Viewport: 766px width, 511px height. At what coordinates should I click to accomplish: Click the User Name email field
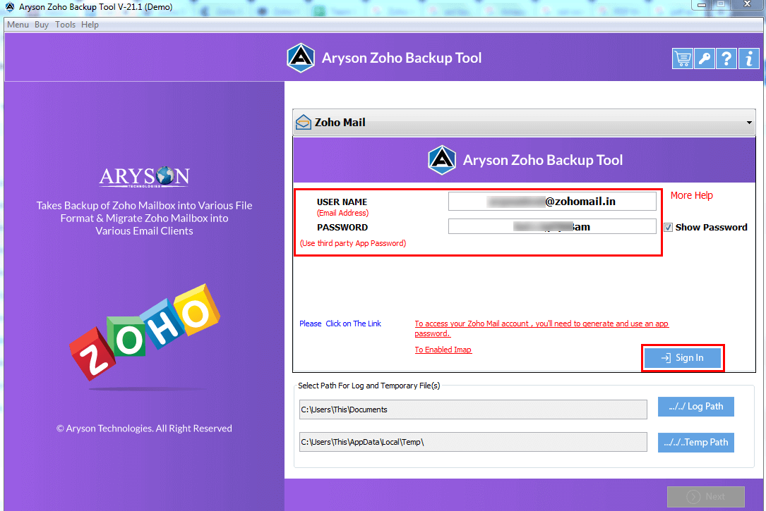(552, 202)
